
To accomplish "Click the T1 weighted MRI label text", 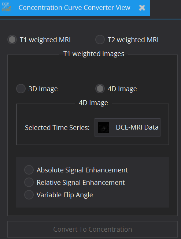I will click(x=45, y=40).
